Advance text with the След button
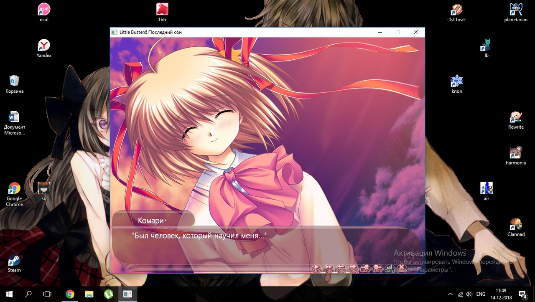The height and width of the screenshot is (302, 535). pyautogui.click(x=353, y=268)
